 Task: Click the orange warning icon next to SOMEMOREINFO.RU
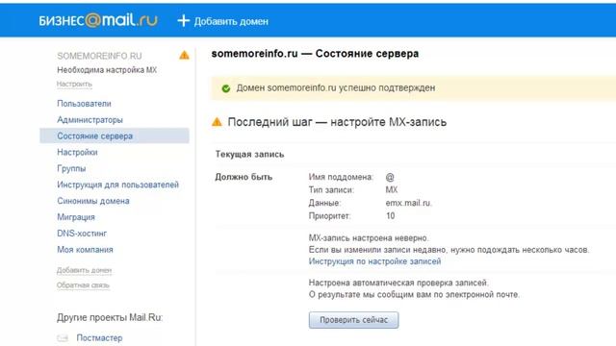point(184,56)
